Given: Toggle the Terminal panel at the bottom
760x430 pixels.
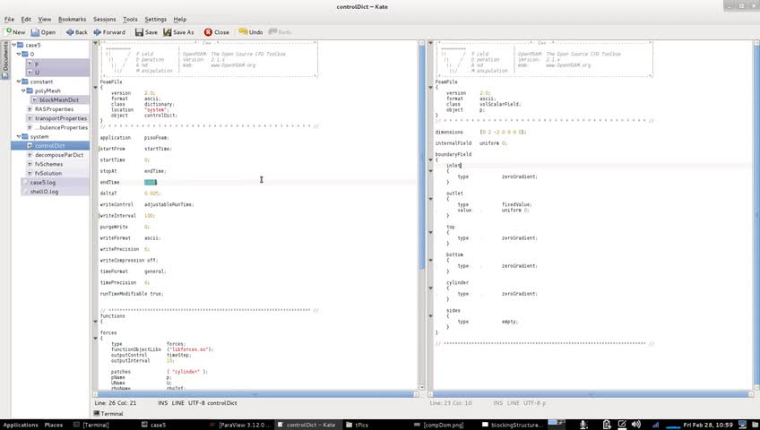Looking at the screenshot, I should click(x=108, y=414).
